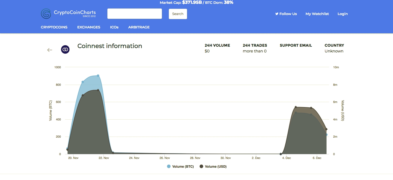This screenshot has height=180, width=393.
Task: Open the ICOs menu item
Action: [114, 27]
